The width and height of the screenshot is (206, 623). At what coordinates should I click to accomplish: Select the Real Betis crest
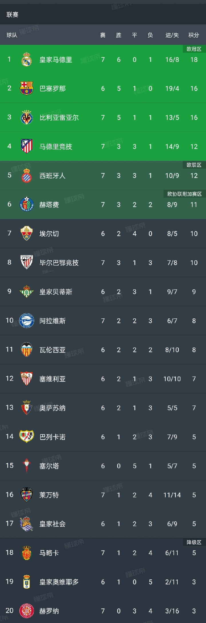pyautogui.click(x=27, y=292)
